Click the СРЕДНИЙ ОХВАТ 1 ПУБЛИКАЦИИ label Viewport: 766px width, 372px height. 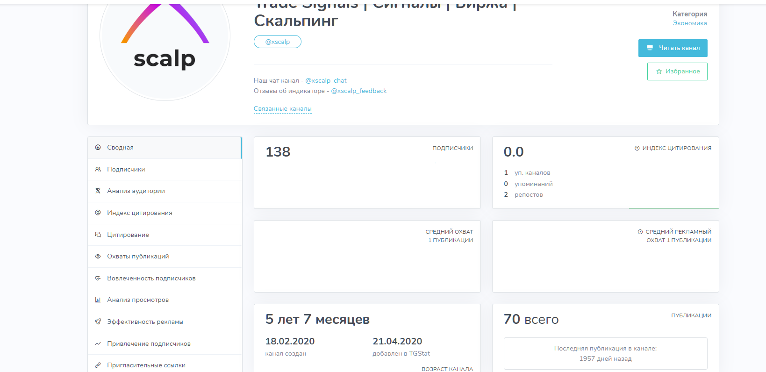[449, 236]
